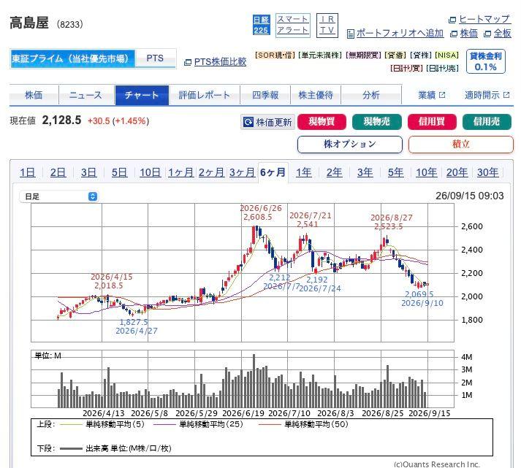
Task: Select the 2日 chart period
Action: [x=58, y=172]
